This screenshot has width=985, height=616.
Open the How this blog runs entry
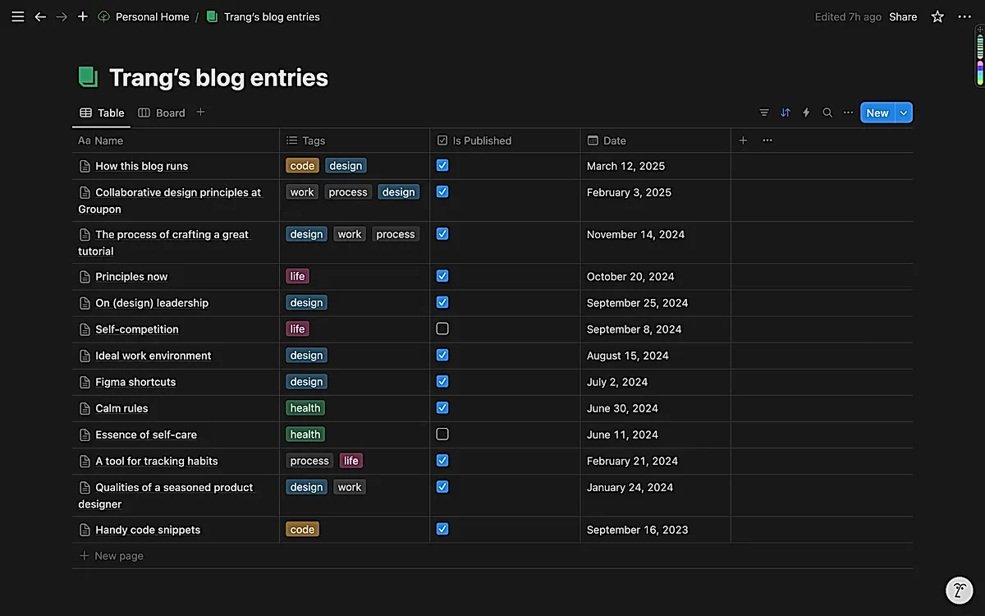tap(142, 166)
